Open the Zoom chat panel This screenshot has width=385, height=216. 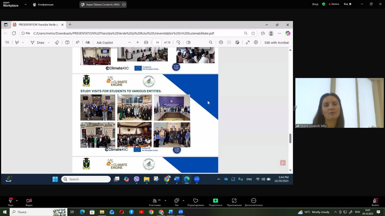click(177, 201)
